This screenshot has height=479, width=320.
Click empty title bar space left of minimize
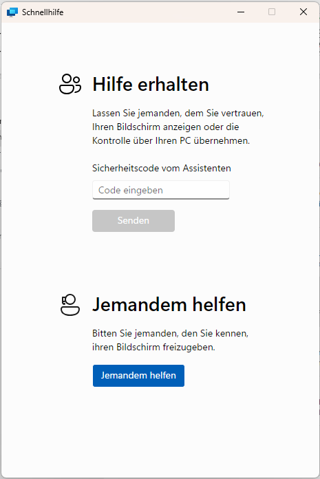pyautogui.click(x=147, y=12)
